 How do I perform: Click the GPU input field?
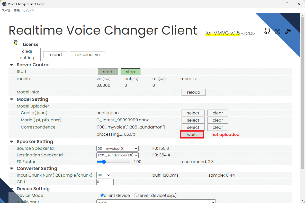pos(105,182)
